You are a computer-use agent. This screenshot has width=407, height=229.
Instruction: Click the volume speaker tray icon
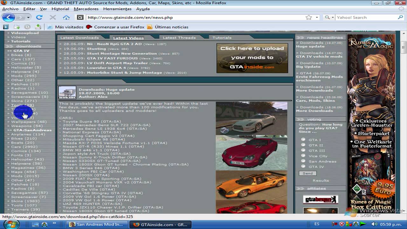coord(374,224)
